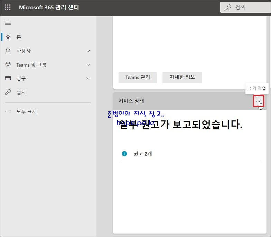This screenshot has height=237, width=271.
Task: Expand the 사용자 chevron
Action: 88,51
